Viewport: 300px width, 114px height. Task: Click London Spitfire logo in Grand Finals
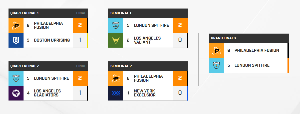[216, 65]
